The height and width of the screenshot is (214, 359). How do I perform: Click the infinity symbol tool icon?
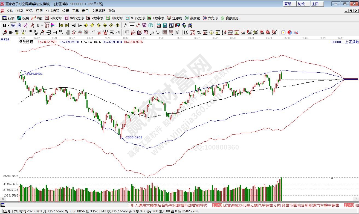(296, 32)
